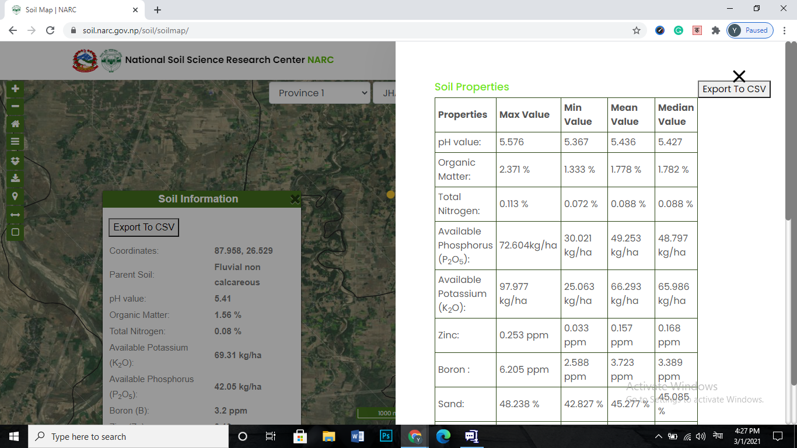This screenshot has width=797, height=448.
Task: Reset map to home extent
Action: point(15,124)
